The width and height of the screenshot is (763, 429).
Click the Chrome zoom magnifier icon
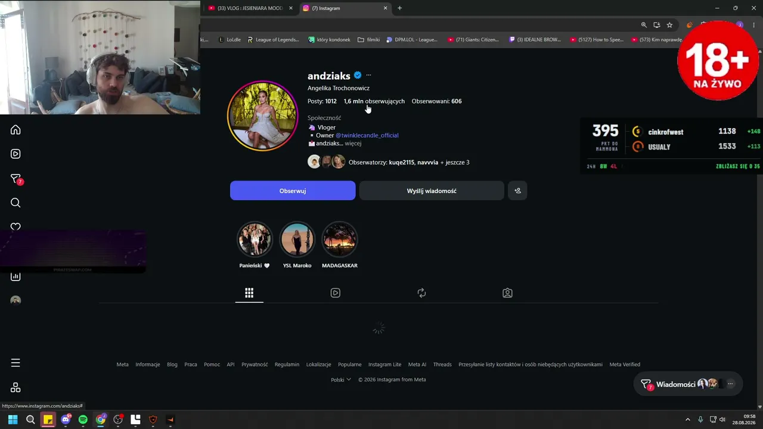pos(644,25)
